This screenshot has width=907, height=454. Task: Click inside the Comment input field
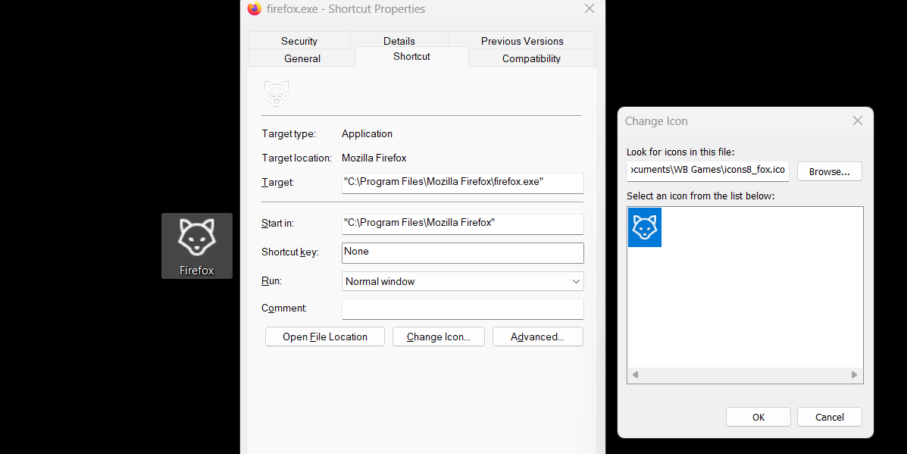[462, 308]
